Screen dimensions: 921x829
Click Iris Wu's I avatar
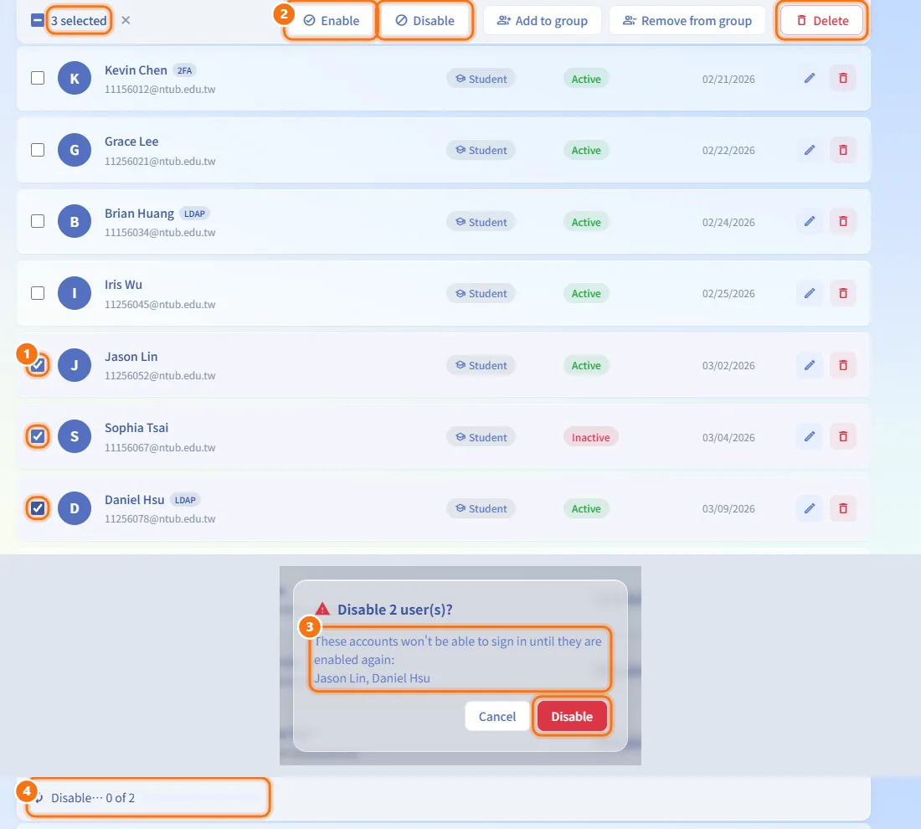click(75, 293)
